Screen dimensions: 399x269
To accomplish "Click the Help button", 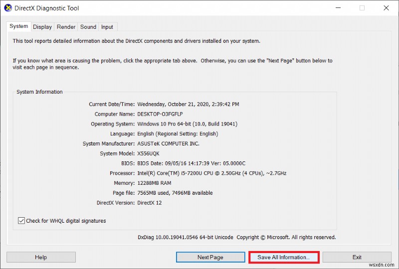I will [x=41, y=257].
